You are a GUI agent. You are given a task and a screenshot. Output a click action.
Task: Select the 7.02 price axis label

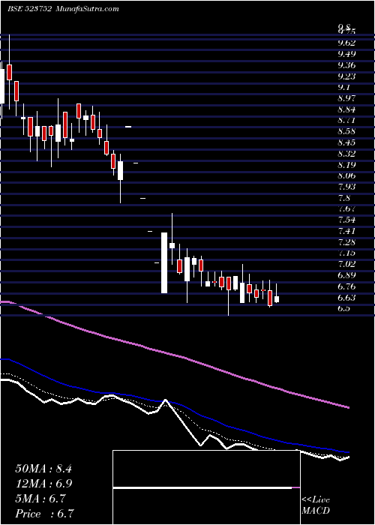click(346, 264)
